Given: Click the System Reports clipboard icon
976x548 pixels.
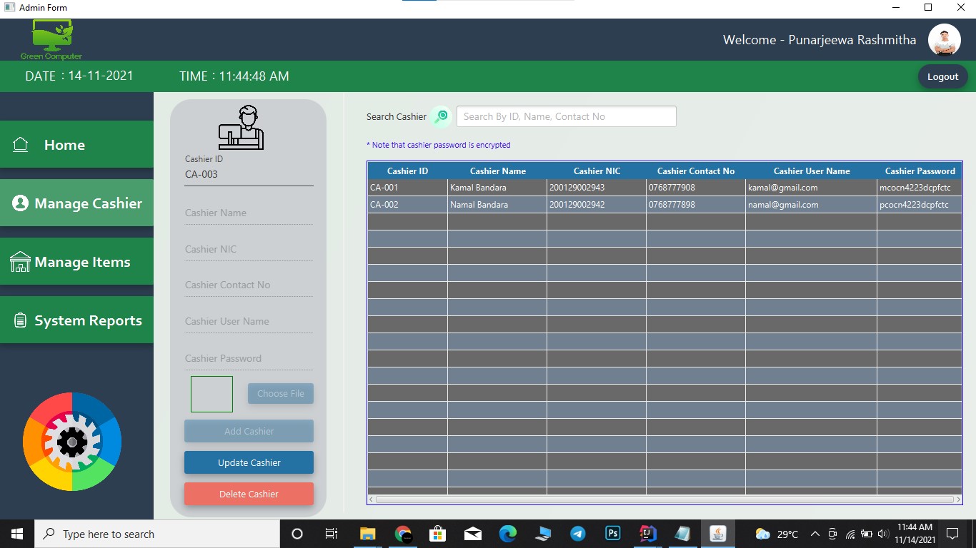Looking at the screenshot, I should point(19,320).
